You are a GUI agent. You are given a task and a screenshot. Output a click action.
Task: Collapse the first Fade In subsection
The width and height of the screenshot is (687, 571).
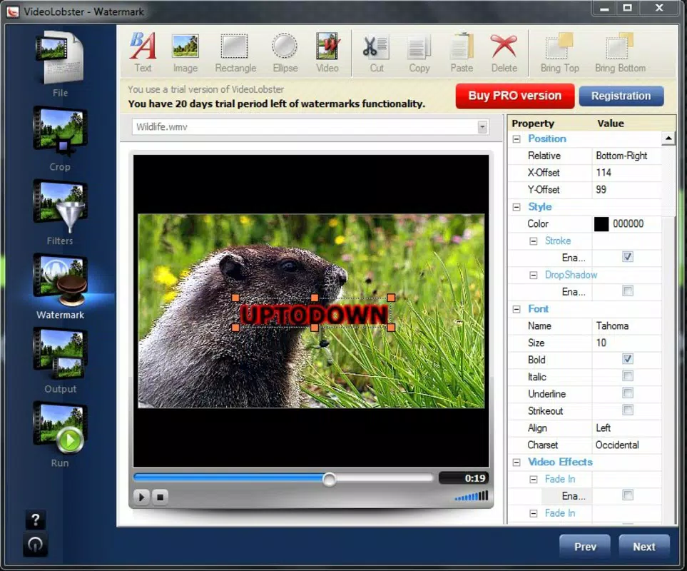[x=533, y=480]
